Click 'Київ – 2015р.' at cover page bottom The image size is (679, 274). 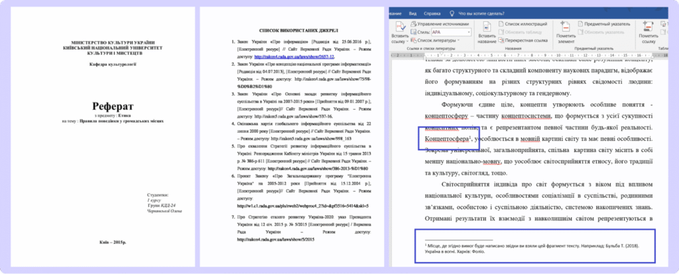click(x=113, y=242)
